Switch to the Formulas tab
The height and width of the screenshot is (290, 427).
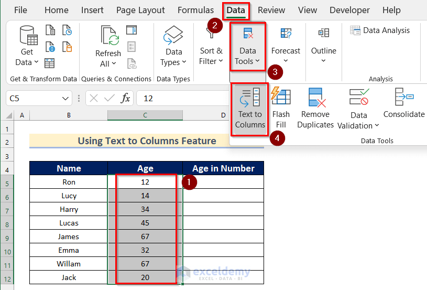point(195,10)
